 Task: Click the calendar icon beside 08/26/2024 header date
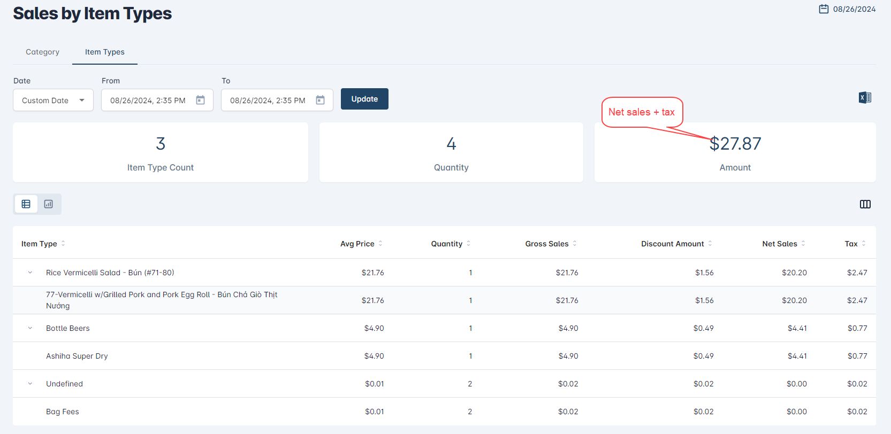824,9
